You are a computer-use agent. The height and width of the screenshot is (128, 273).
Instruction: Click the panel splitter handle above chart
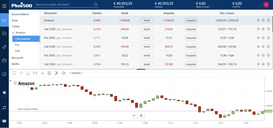coord(141,69)
